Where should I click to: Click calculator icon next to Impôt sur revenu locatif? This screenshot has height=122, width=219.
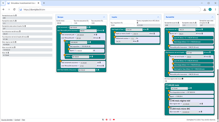coord(154,34)
